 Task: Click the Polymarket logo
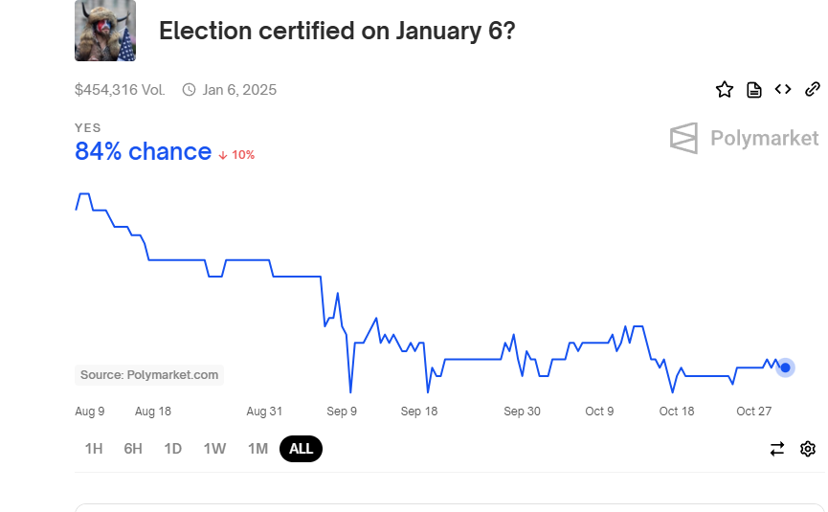pos(744,138)
